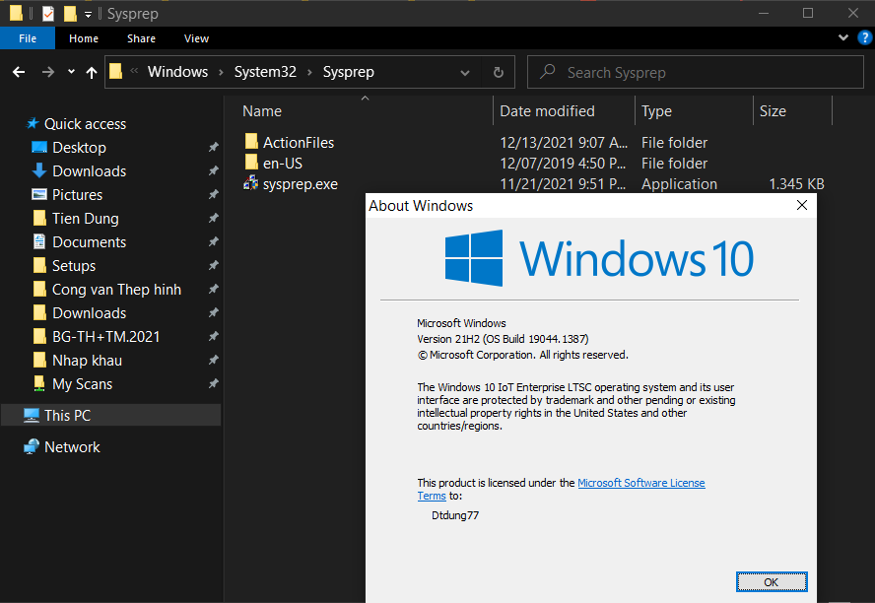The image size is (875, 603).
Task: Open recent locations dropdown arrow
Action: (71, 71)
